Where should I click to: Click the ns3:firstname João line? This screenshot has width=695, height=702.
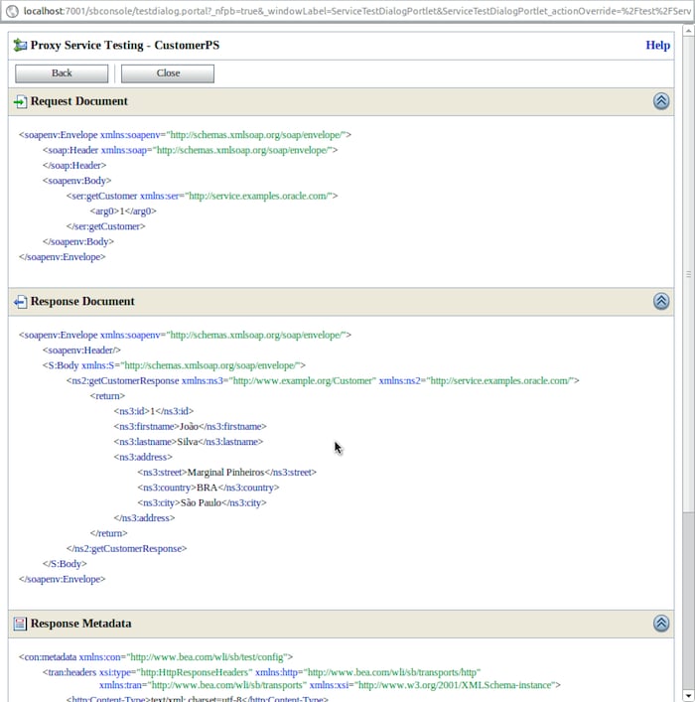tap(190, 426)
